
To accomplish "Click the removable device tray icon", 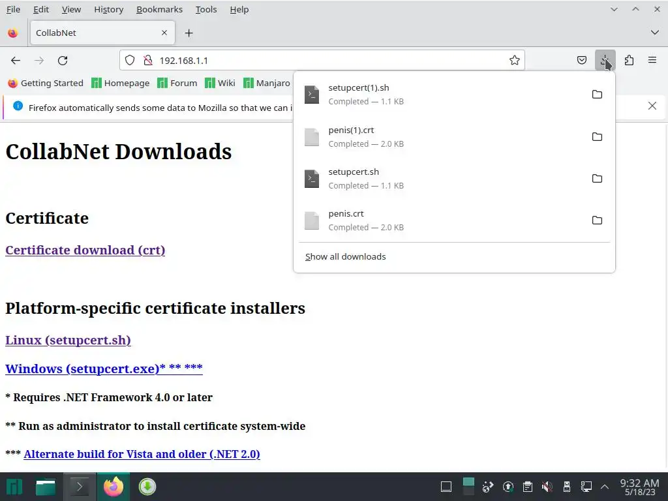I will coord(567,487).
